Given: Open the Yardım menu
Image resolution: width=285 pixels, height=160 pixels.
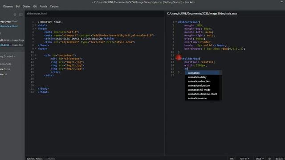Looking at the screenshot, I should pyautogui.click(x=54, y=6).
